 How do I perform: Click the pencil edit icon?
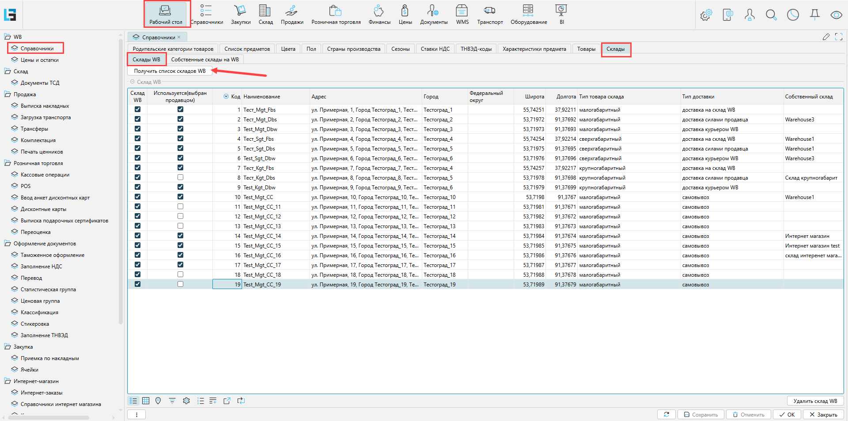826,37
